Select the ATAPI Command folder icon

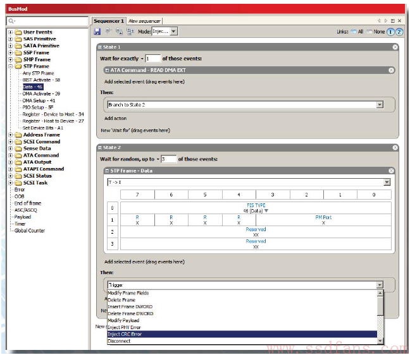click(x=18, y=169)
